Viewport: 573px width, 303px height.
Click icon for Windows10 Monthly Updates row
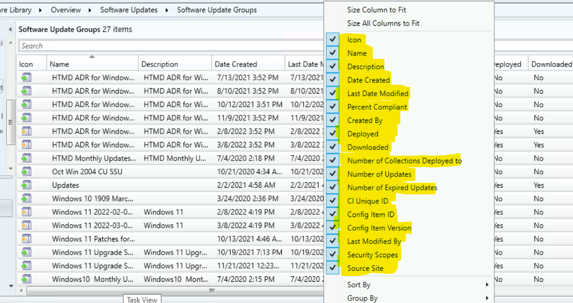pos(27,279)
